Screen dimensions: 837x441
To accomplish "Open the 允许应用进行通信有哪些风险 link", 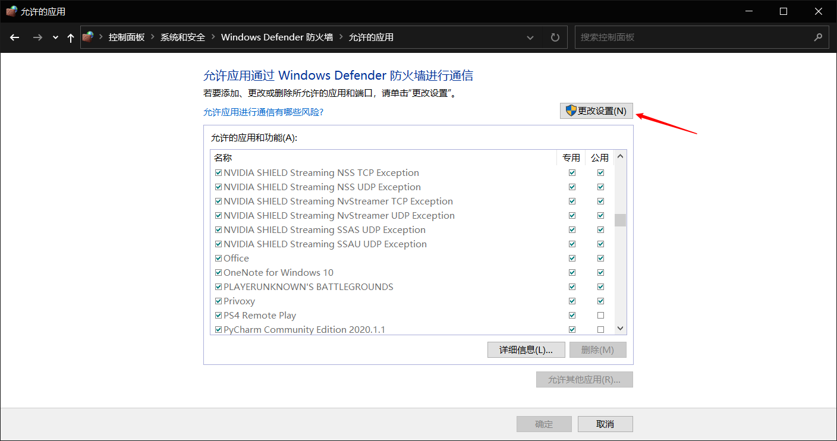I will pos(263,112).
